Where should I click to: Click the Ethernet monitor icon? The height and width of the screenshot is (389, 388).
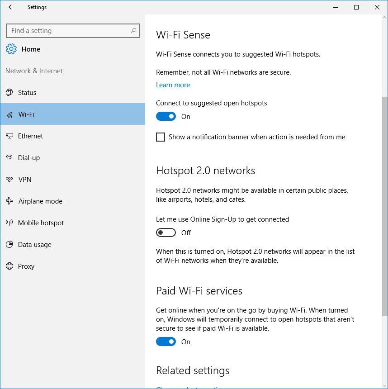pos(9,136)
